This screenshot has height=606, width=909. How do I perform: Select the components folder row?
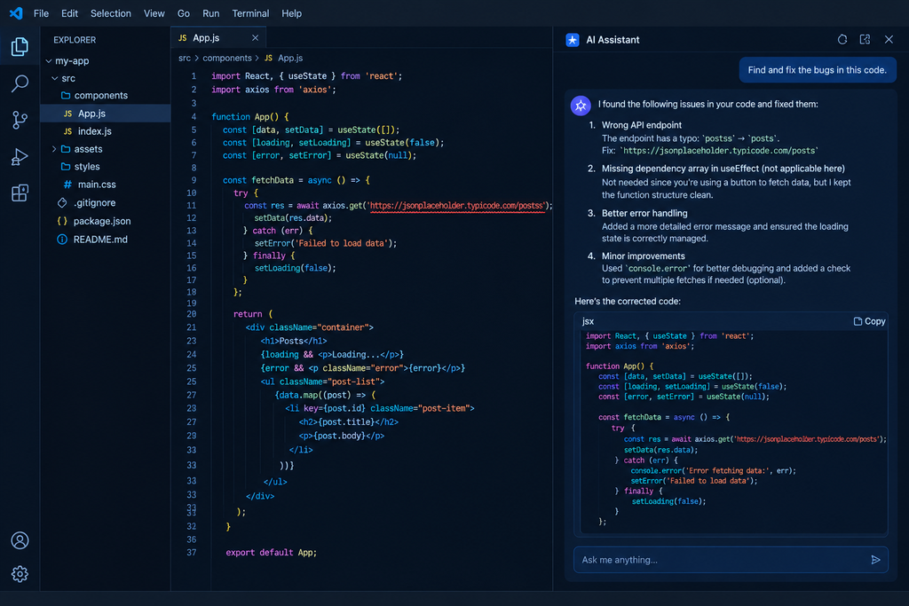click(106, 95)
